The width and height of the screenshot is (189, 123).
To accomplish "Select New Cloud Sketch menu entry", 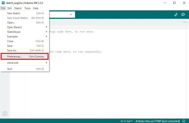I will pyautogui.click(x=25, y=18).
